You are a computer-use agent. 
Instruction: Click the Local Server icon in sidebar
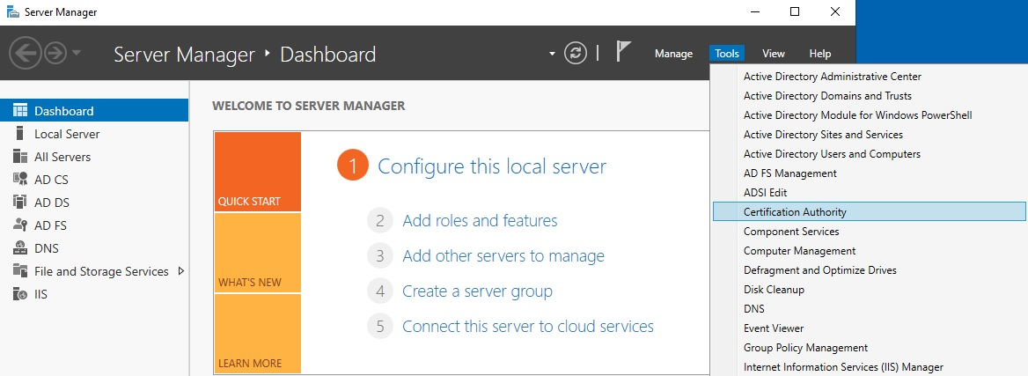click(20, 134)
